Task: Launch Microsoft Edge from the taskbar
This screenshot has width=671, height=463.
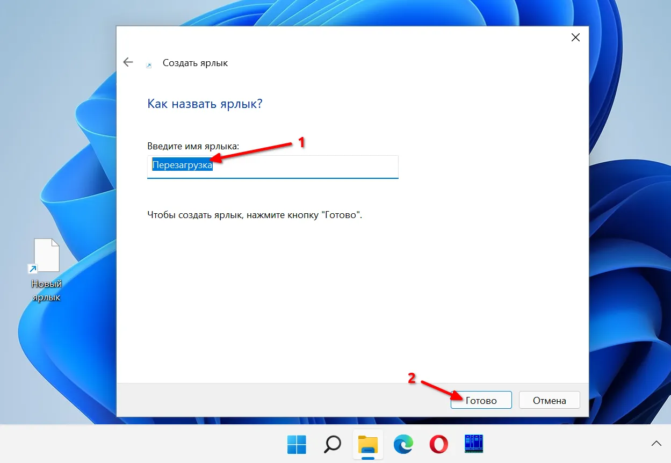Action: 403,444
